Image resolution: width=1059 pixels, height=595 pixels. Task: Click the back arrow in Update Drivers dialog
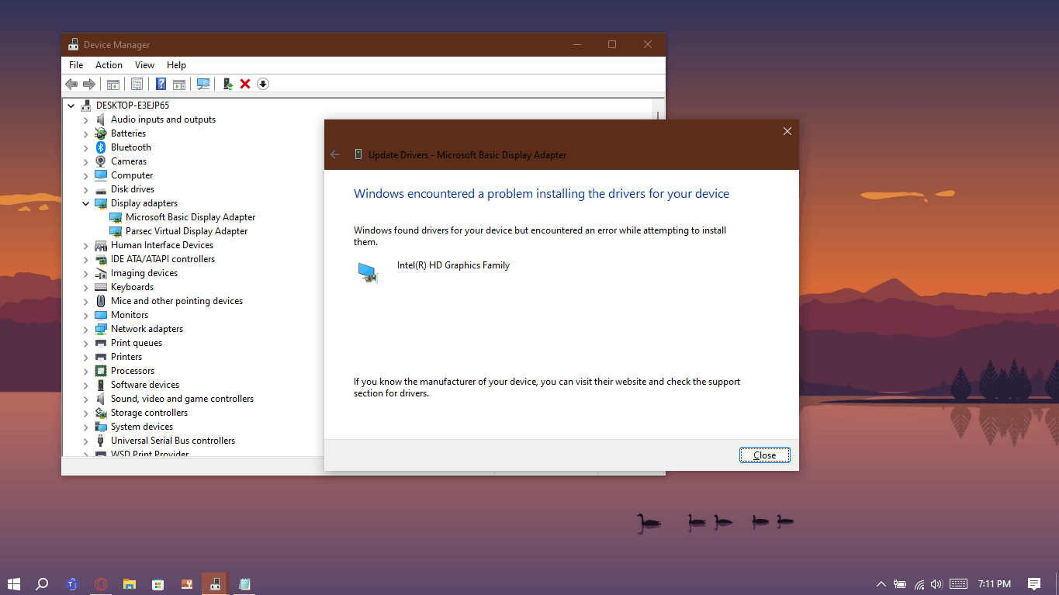pos(335,154)
